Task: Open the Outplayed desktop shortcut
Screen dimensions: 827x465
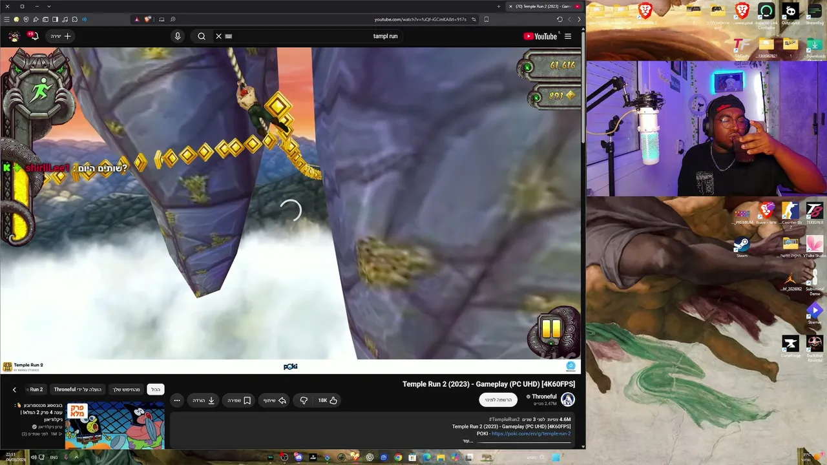Action: coord(791,14)
